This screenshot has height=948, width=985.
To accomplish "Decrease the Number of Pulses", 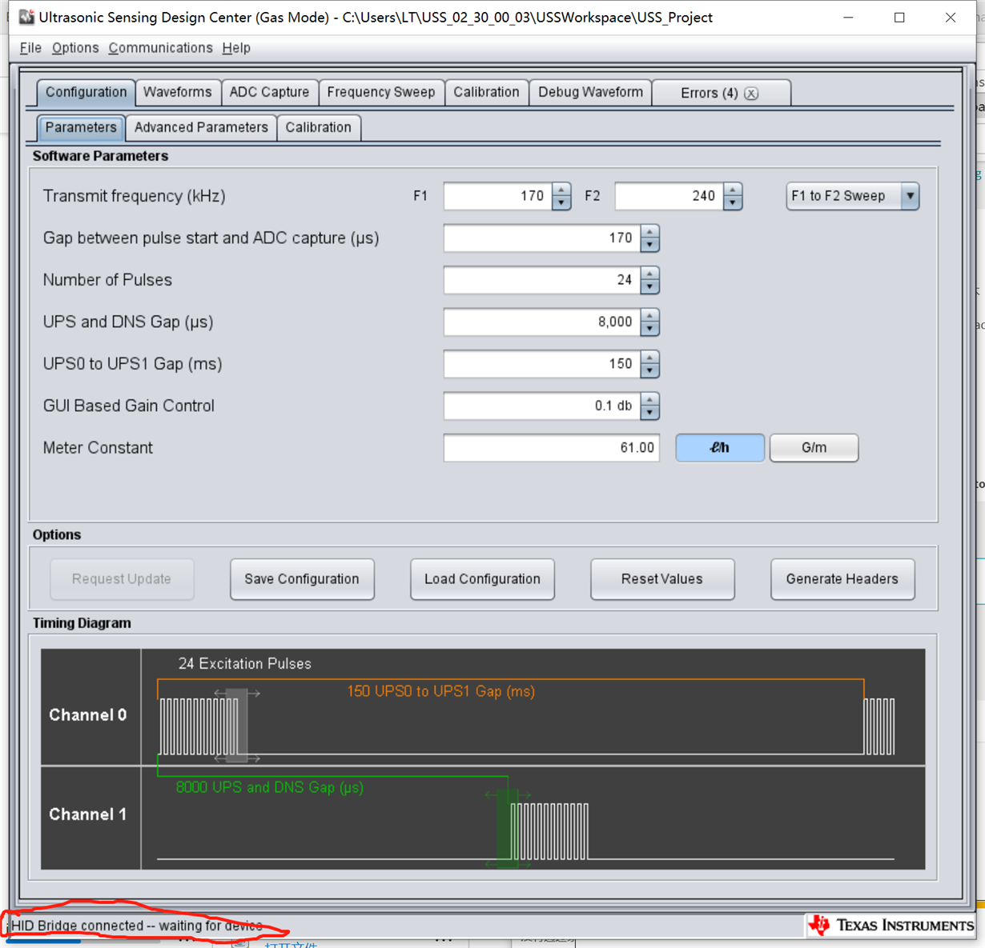I will pyautogui.click(x=649, y=287).
